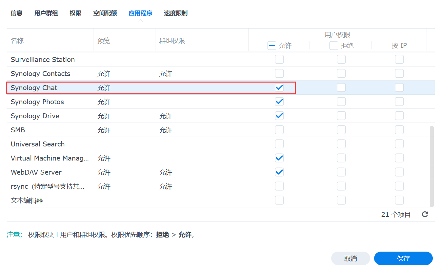Click the WebDAV Server row name
Image resolution: width=441 pixels, height=267 pixels.
tap(36, 172)
